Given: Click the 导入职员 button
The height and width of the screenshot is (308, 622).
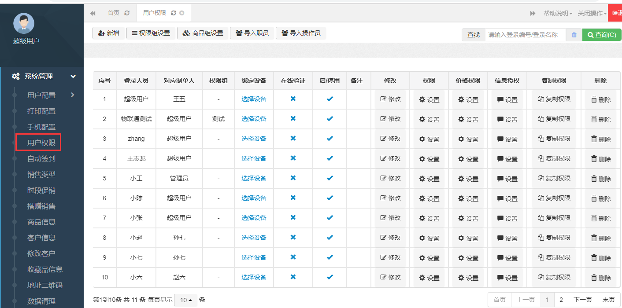Looking at the screenshot, I should click(252, 33).
